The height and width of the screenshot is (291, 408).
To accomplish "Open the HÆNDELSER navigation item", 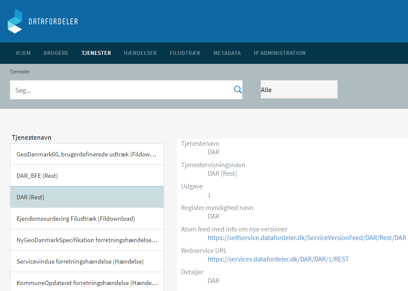I will pyautogui.click(x=140, y=53).
